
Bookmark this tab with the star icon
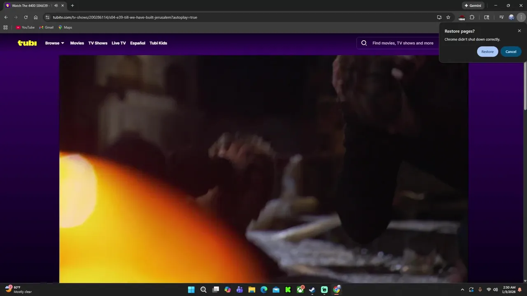coord(448,17)
